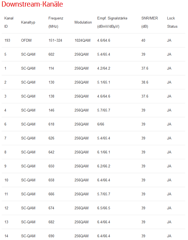The height and width of the screenshot is (240, 188).
Task: Select the Kanaltyp column header
Action: point(28,22)
